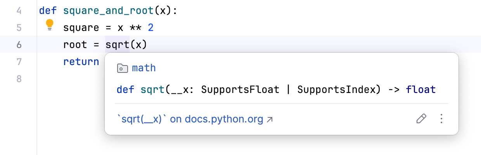Click line number 7 in the gutter
The width and height of the screenshot is (481, 155).
pyautogui.click(x=19, y=62)
